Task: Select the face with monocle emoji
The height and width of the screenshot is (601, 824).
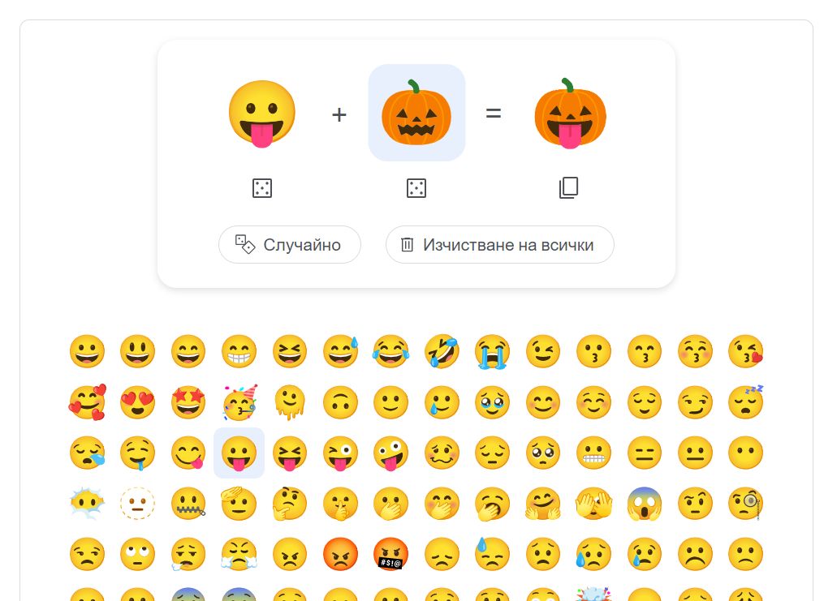Action: (746, 504)
